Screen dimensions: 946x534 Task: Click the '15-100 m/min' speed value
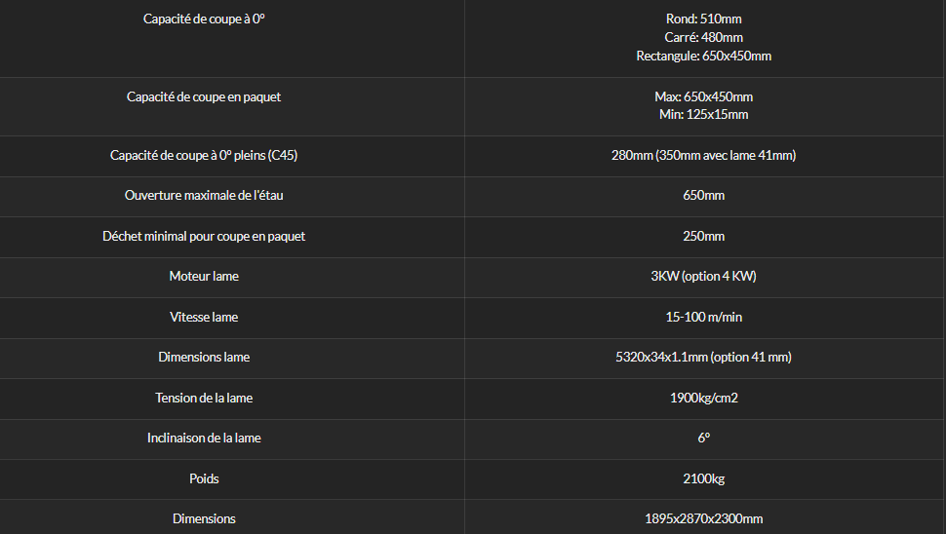click(703, 317)
